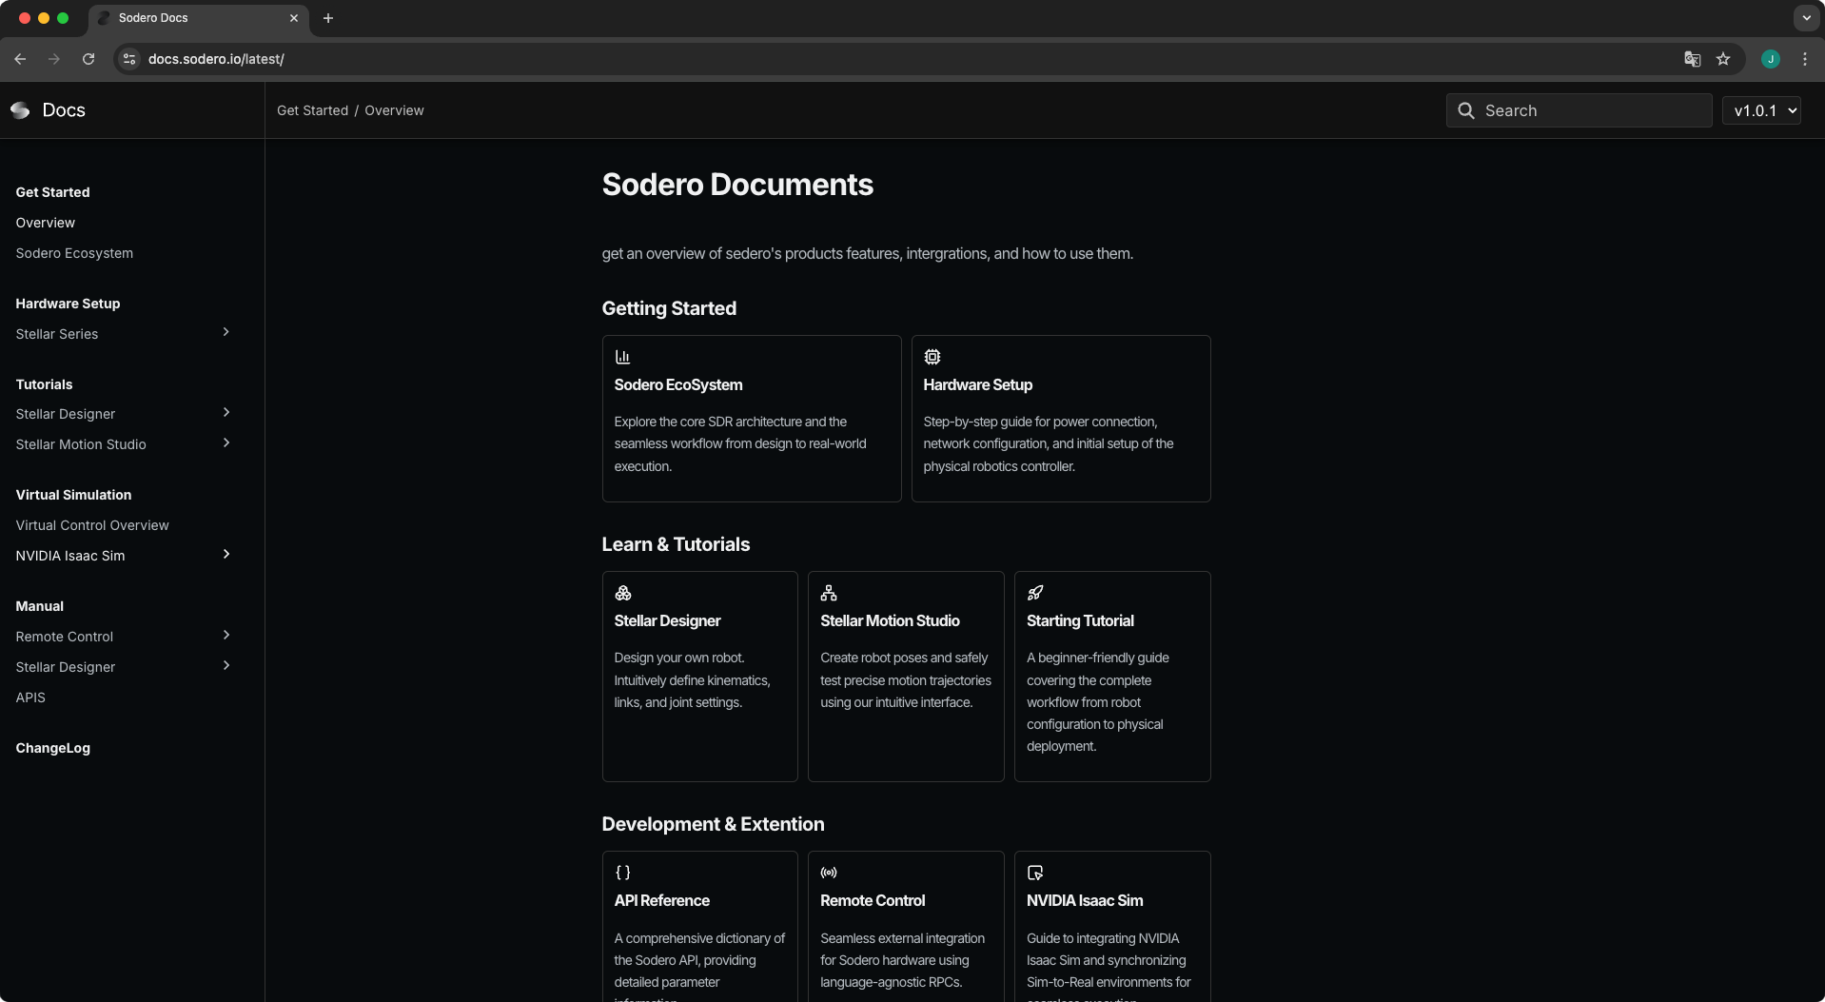Open the Starting Tutorial card title

[1080, 620]
